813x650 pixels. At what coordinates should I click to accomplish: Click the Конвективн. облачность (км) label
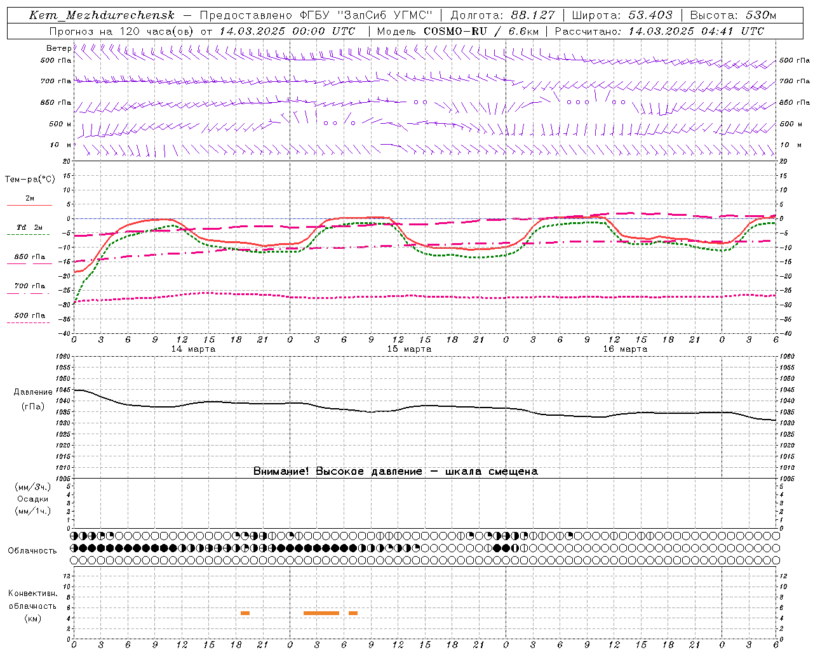[x=33, y=606]
